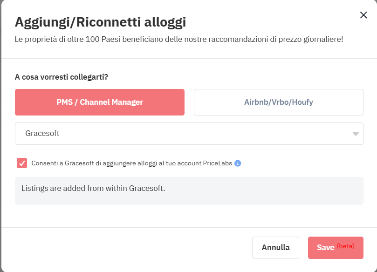Click the dimmed backdrop left of the dialog
This screenshot has height=272, width=377.
click(0, 136)
